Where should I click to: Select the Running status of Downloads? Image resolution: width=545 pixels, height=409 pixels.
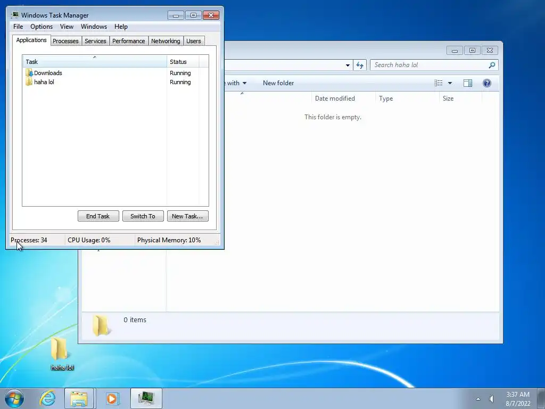[x=180, y=73]
